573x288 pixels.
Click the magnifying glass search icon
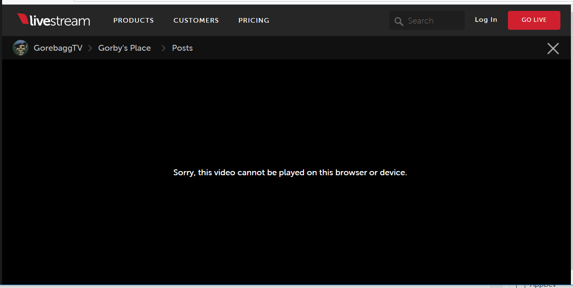tap(399, 21)
